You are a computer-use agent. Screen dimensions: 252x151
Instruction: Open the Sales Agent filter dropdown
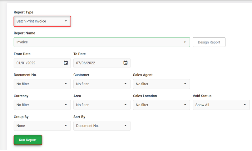161,84
